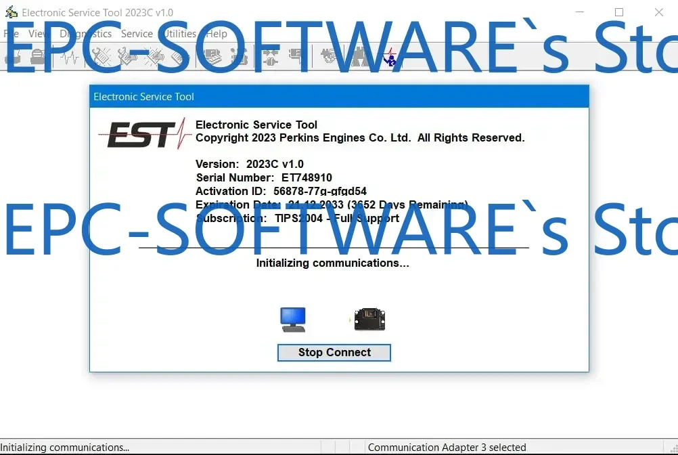Open the View menu

tap(38, 34)
